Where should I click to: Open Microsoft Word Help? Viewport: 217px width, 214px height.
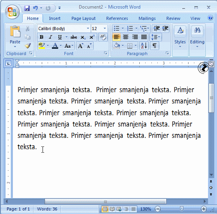coord(210,18)
